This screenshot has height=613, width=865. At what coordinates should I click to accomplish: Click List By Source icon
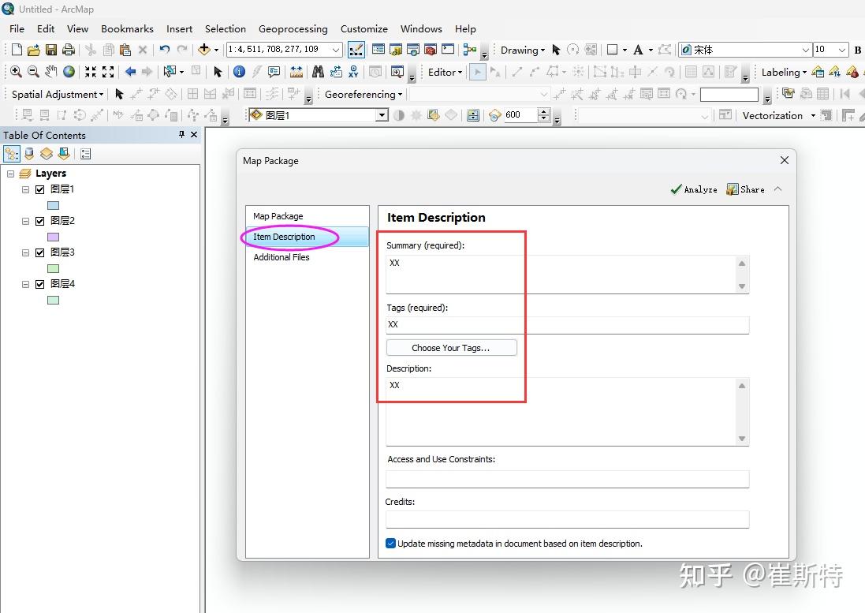tap(29, 153)
